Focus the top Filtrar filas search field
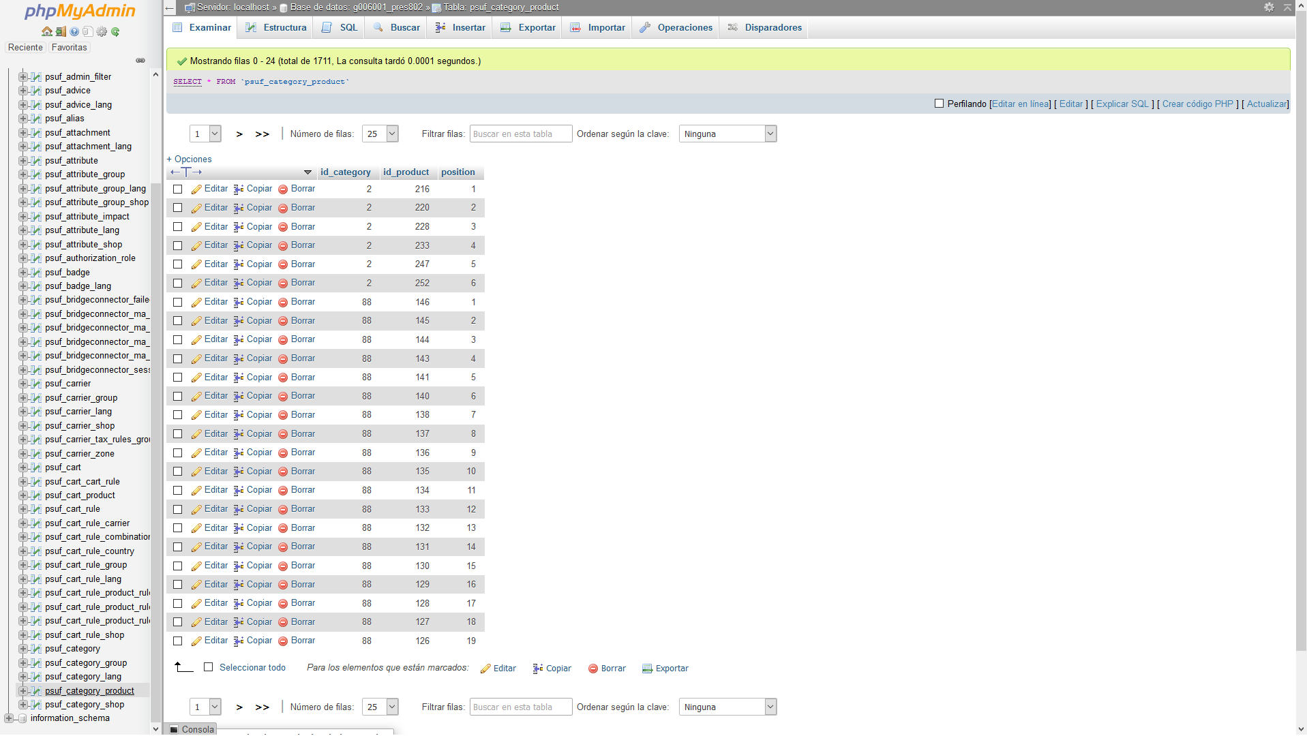1307x736 pixels. tap(521, 134)
